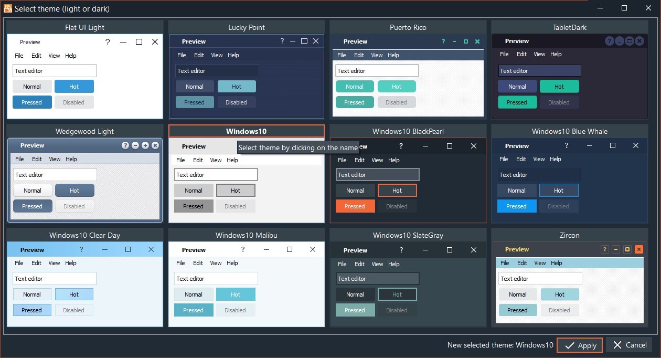Click Text editor field in Windows10 preview
The image size is (661, 358).
(216, 175)
